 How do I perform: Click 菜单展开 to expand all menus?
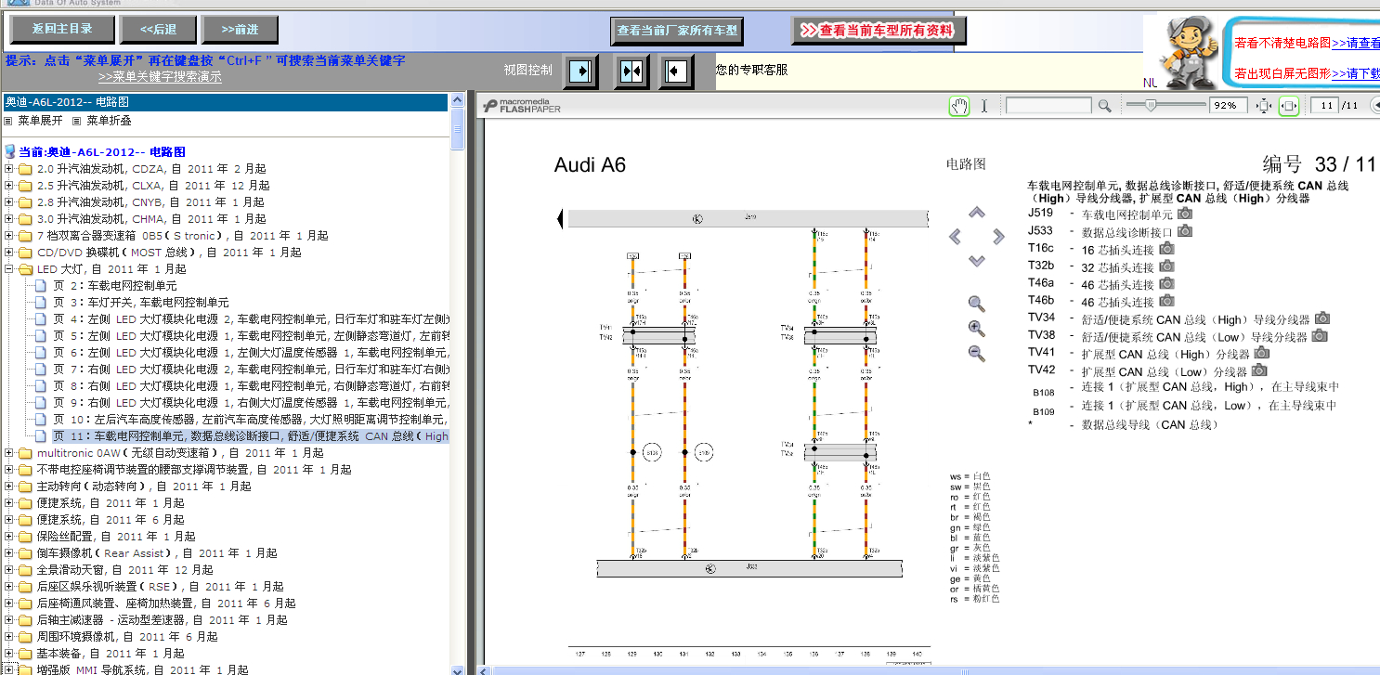click(x=40, y=121)
